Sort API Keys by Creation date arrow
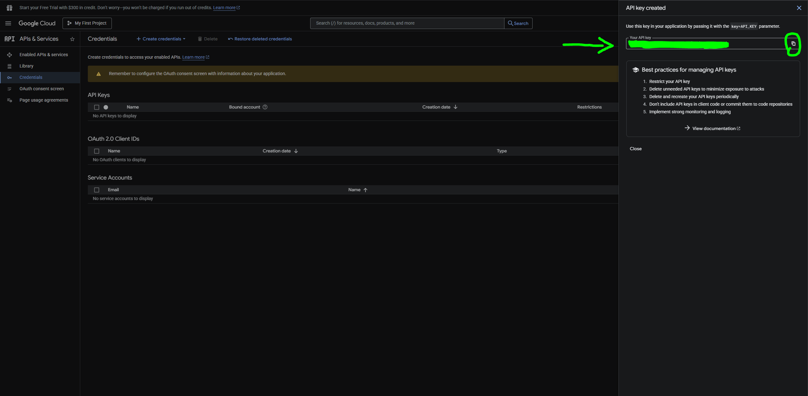The height and width of the screenshot is (396, 808). tap(455, 107)
